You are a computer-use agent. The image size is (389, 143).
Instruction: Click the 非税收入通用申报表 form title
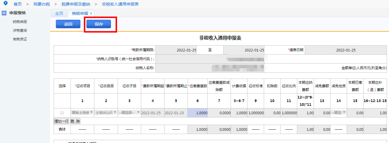[x=220, y=38]
